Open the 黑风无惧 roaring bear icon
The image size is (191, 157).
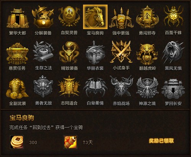(173, 52)
